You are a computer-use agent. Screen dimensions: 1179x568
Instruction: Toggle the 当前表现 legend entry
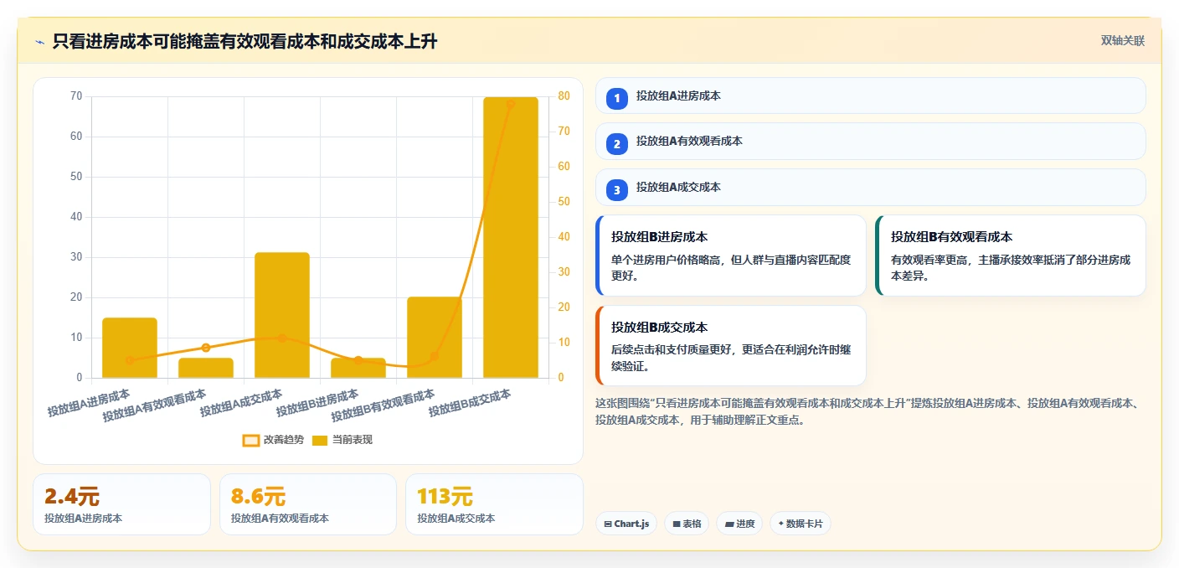coord(342,440)
